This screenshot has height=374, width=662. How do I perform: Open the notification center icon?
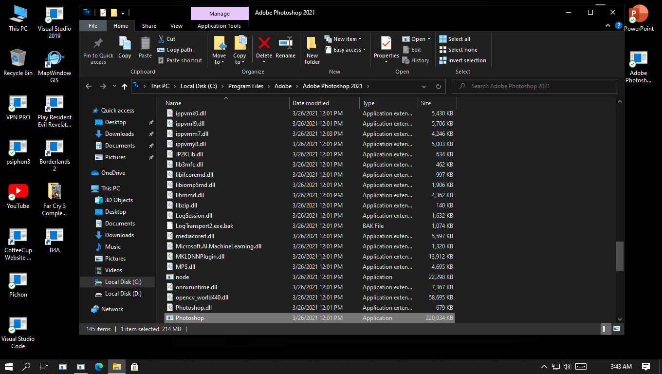coord(646,366)
